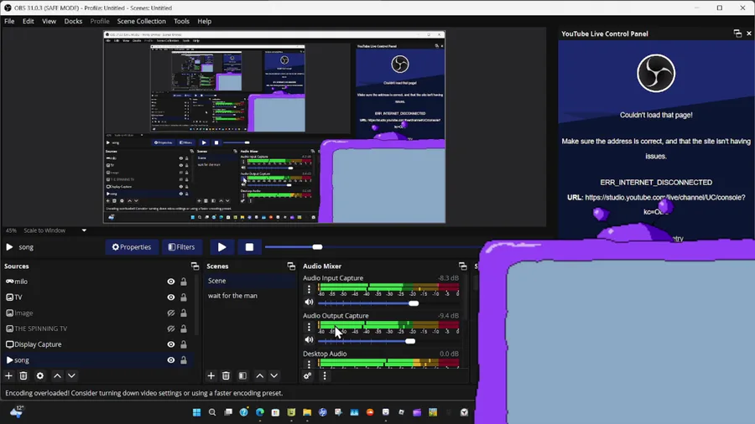755x424 pixels.
Task: Select the TV source row
Action: (x=98, y=297)
